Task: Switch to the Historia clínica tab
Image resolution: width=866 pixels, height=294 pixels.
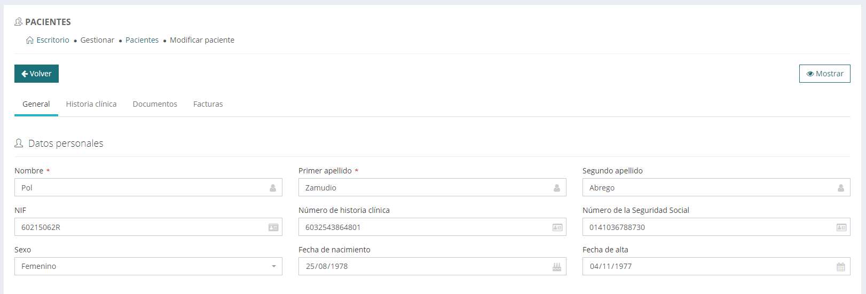Action: [91, 104]
